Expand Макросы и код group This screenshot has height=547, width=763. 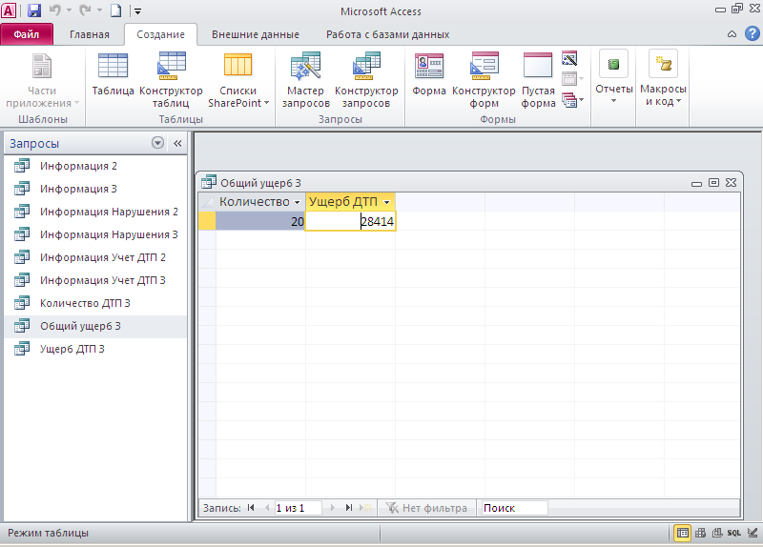[x=663, y=78]
